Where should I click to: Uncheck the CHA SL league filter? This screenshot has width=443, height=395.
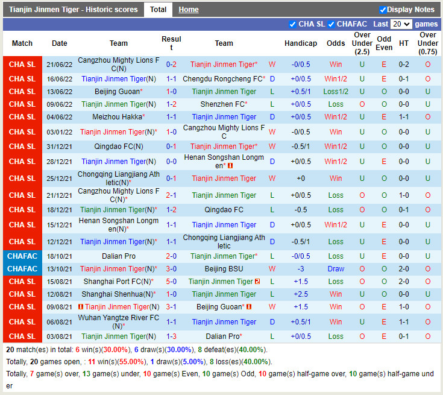tap(293, 24)
